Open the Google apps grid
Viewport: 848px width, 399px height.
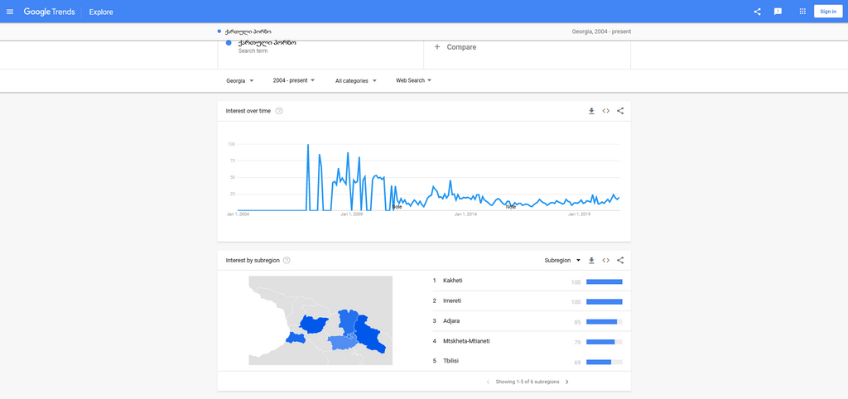click(802, 12)
